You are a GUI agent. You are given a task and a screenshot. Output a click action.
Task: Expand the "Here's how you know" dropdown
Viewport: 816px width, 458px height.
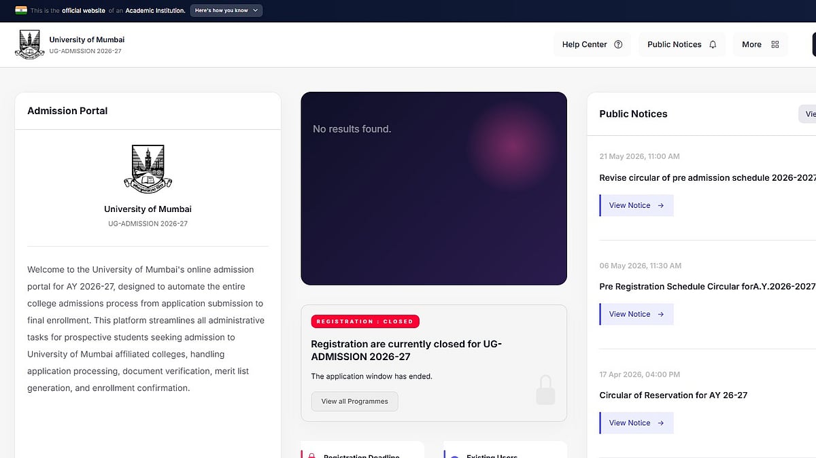(226, 10)
